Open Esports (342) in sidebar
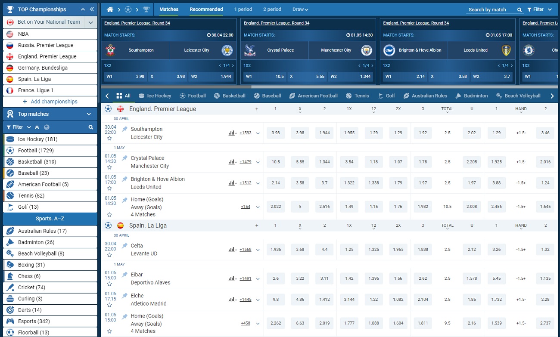Viewport: 560px width, 337px height. (50, 321)
